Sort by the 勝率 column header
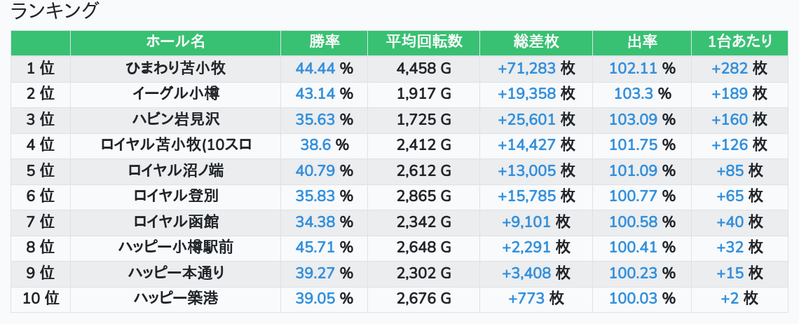This screenshot has height=324, width=799. 324,42
